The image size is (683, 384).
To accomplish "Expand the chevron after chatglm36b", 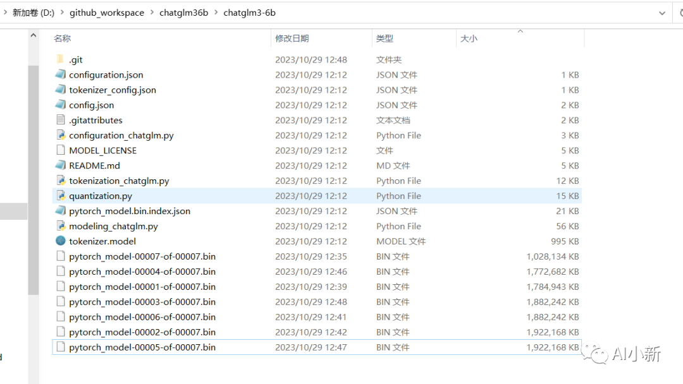I will click(x=216, y=13).
